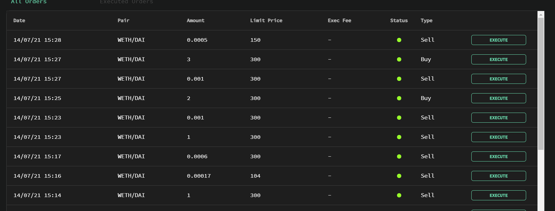
Task: Click status indicator of 0.00017 order
Action: [399, 176]
